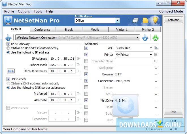Open the Net Drive settings ellipsis
The height and width of the screenshot is (134, 187).
[156, 101]
